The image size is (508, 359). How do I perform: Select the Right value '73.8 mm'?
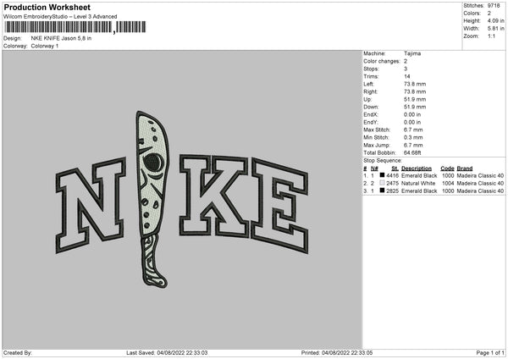(x=415, y=91)
